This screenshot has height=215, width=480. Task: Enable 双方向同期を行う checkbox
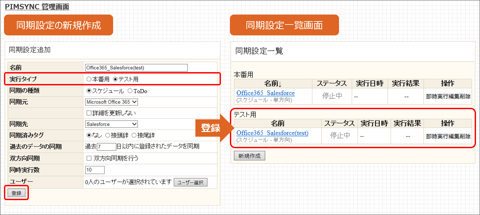[x=89, y=158]
